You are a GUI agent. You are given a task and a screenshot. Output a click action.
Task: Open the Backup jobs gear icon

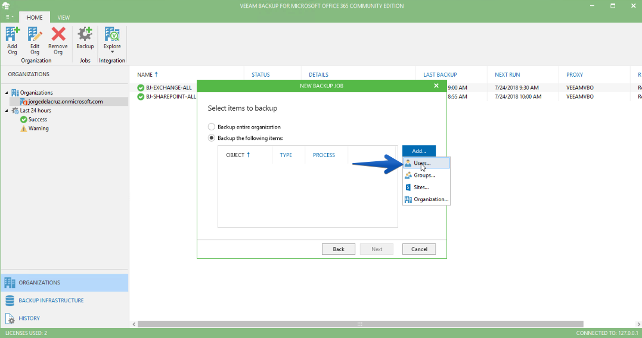click(x=85, y=35)
